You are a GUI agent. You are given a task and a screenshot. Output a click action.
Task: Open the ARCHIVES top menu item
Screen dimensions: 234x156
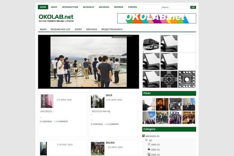[104, 7]
